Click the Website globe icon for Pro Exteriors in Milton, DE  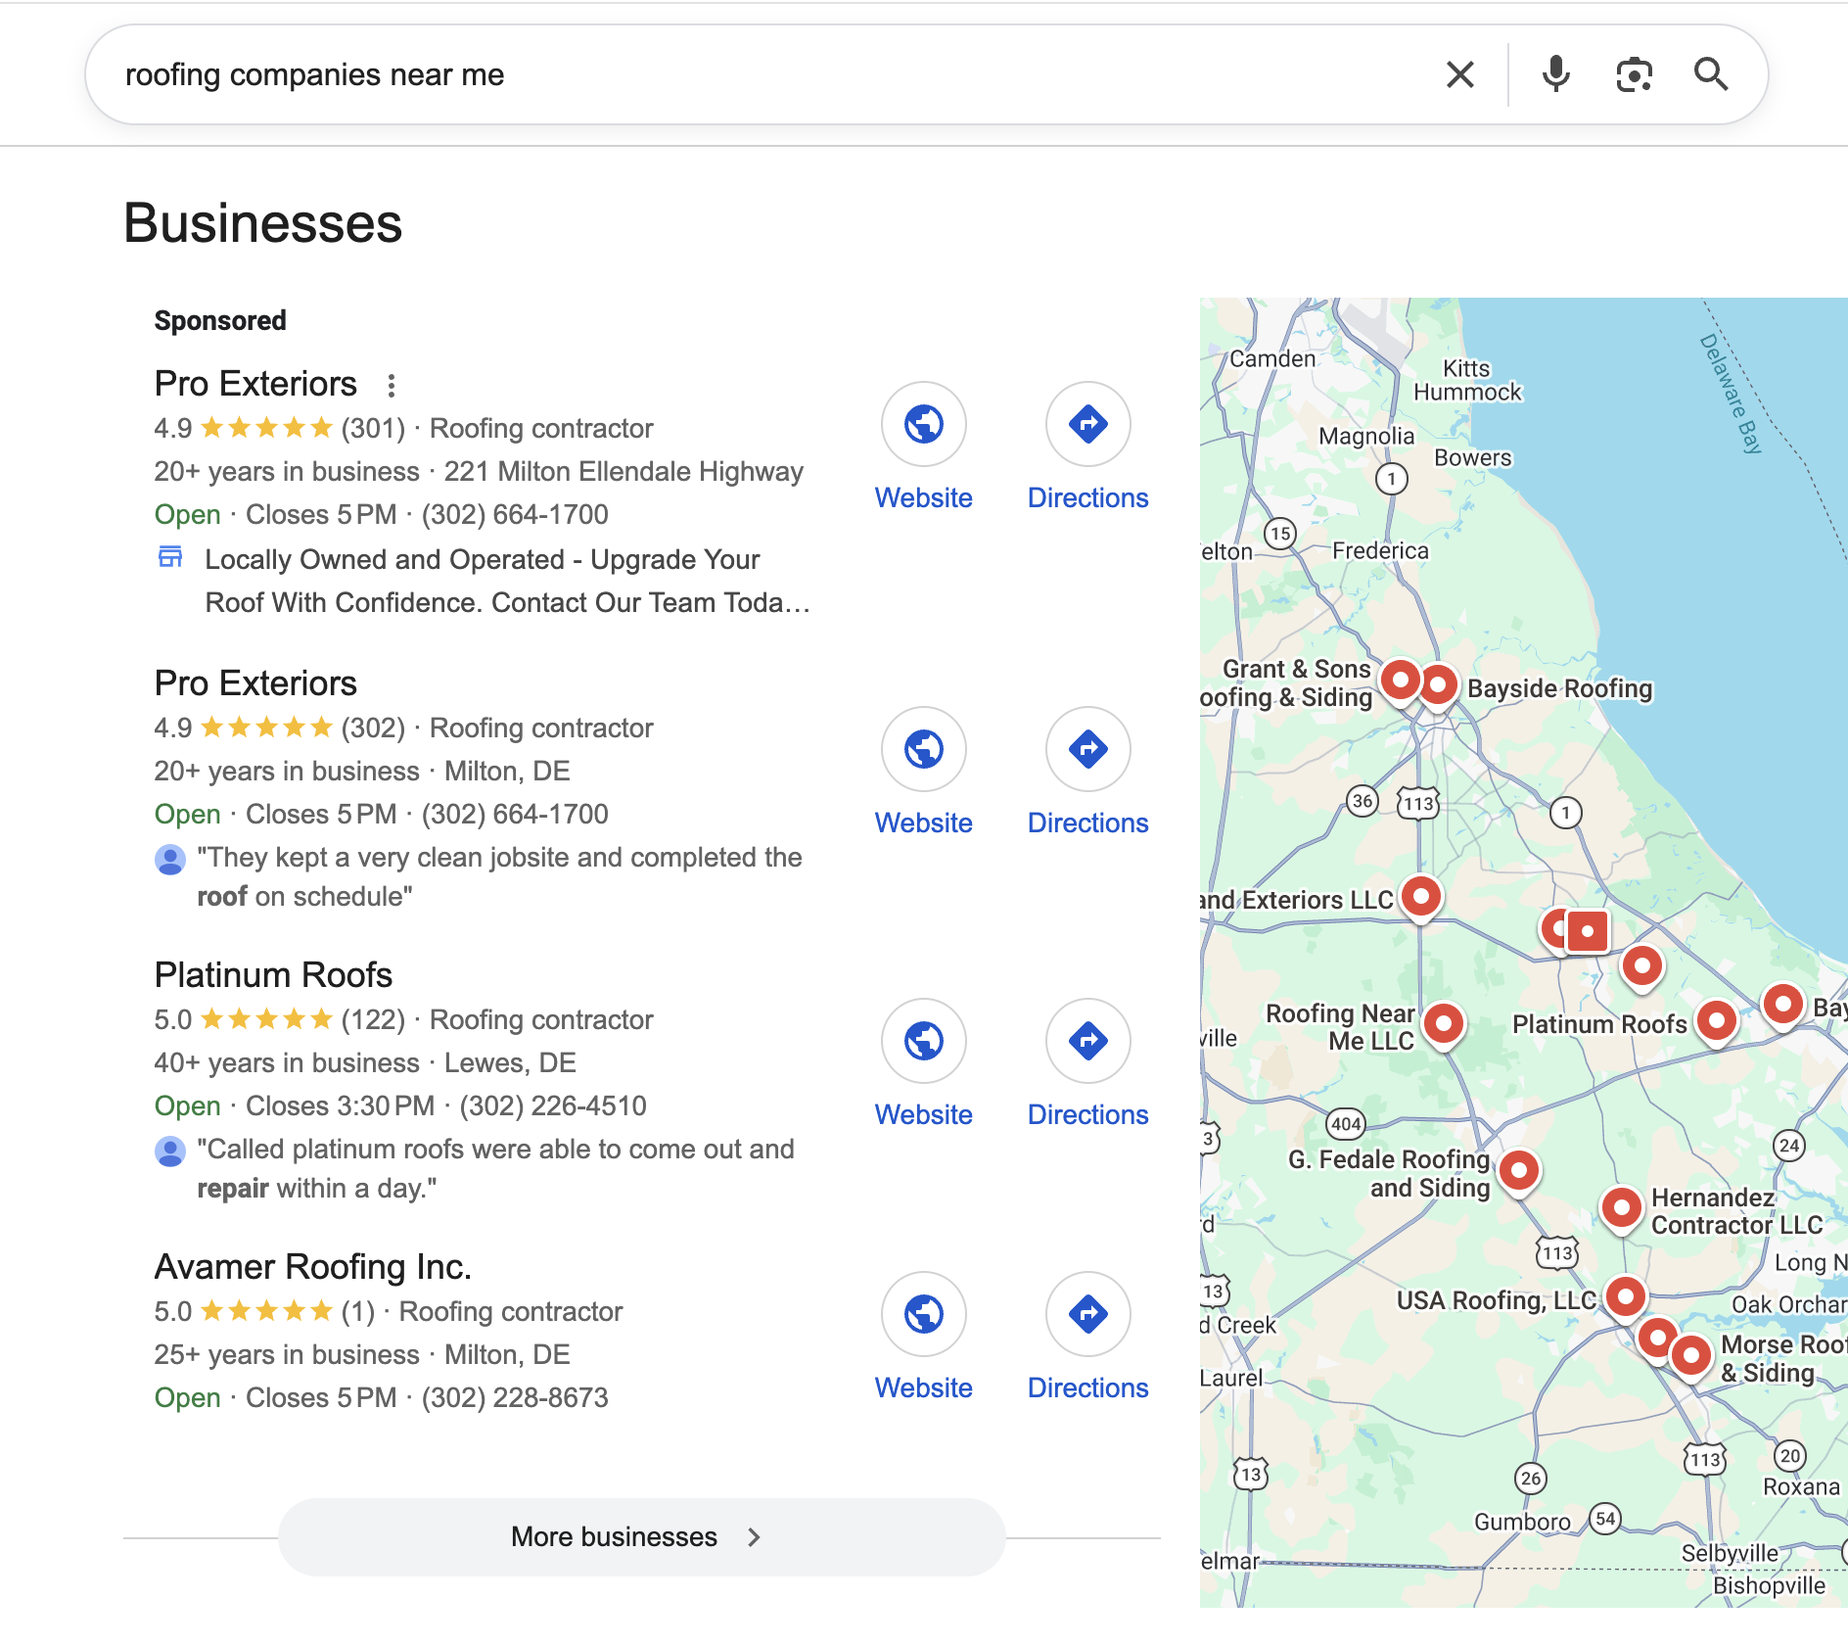click(x=924, y=749)
